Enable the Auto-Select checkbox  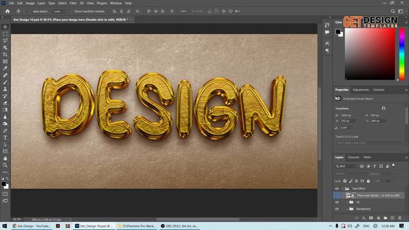tap(31, 11)
